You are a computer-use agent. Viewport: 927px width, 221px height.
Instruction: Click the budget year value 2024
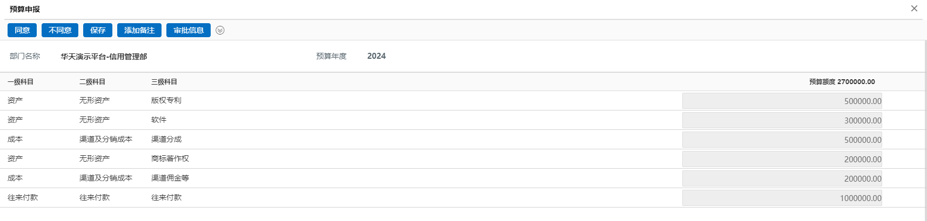tap(377, 56)
